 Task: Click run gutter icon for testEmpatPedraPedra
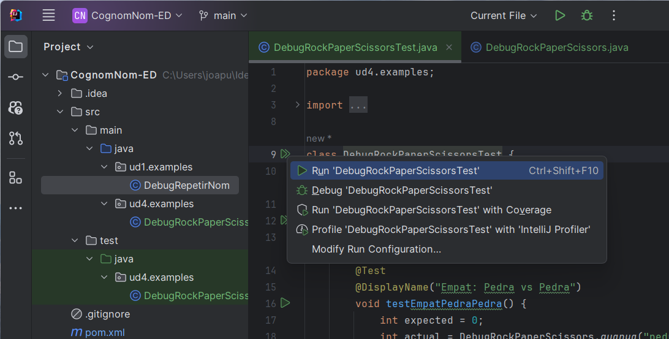[285, 303]
